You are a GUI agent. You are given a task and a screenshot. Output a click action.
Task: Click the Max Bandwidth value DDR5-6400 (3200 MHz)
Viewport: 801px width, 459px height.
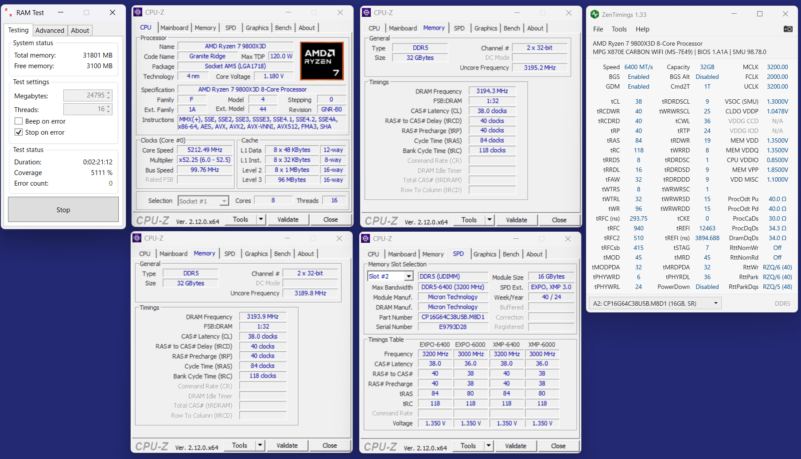pos(453,287)
